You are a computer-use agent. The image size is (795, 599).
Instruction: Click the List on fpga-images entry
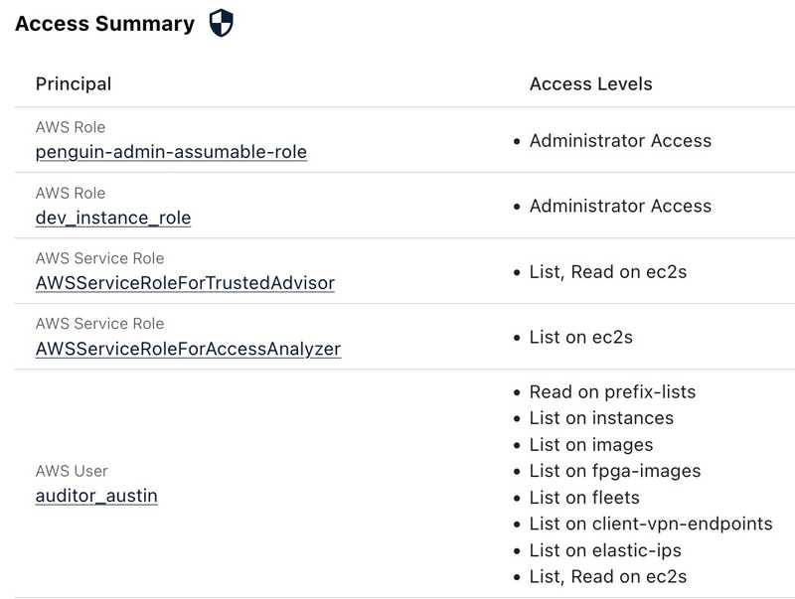point(615,471)
